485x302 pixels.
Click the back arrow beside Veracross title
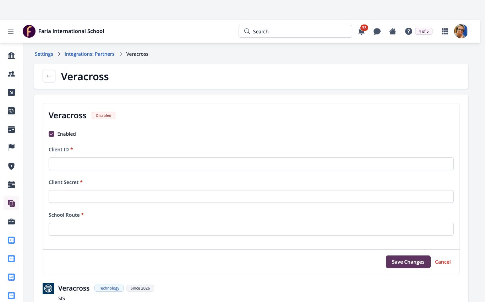(49, 76)
